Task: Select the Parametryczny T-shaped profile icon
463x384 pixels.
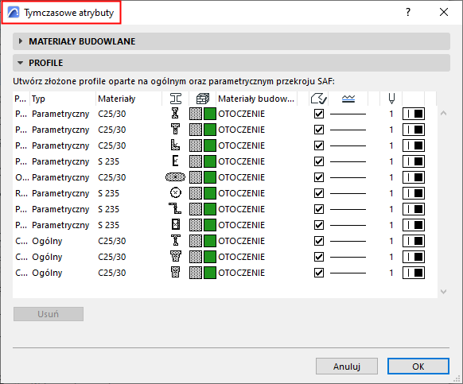Action: coord(175,130)
